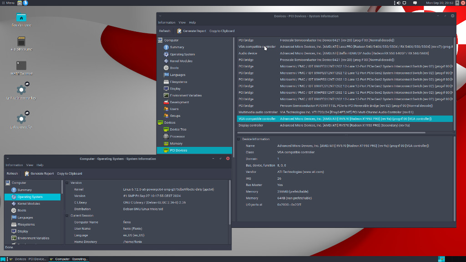Click Generate Report in Operating System window

click(39, 173)
